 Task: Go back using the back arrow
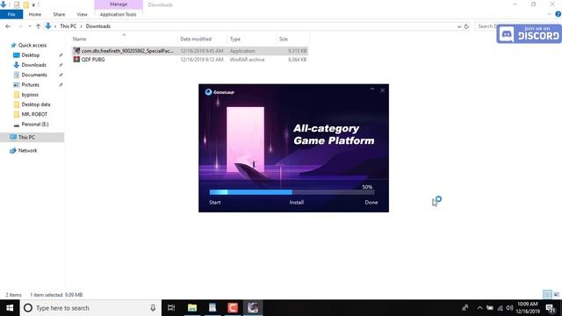(8, 26)
